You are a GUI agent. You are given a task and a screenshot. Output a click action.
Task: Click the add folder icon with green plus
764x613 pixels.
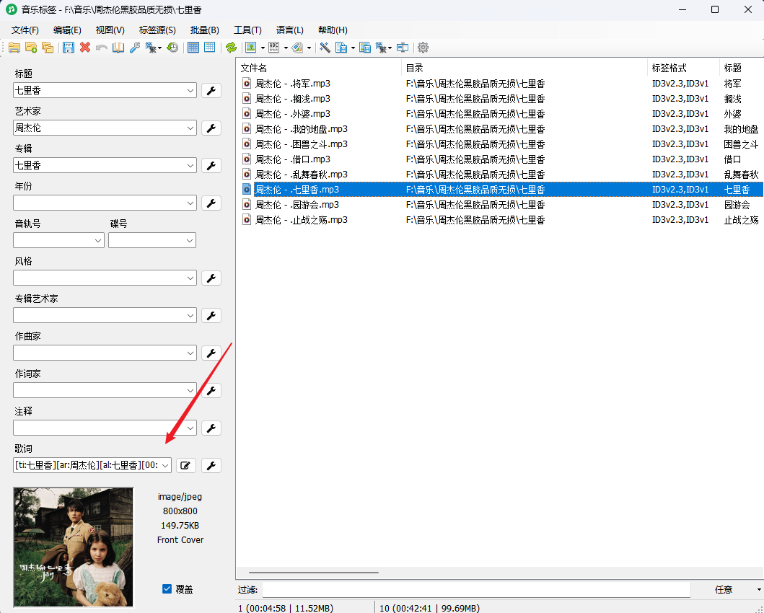tap(31, 48)
